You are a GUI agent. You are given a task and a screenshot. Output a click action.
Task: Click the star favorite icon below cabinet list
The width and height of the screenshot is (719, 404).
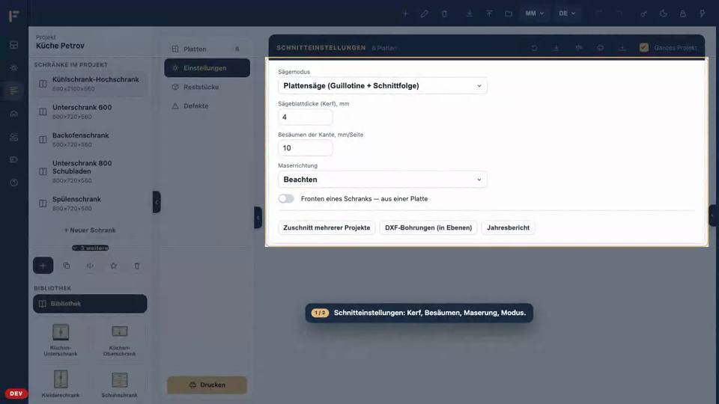pyautogui.click(x=113, y=266)
